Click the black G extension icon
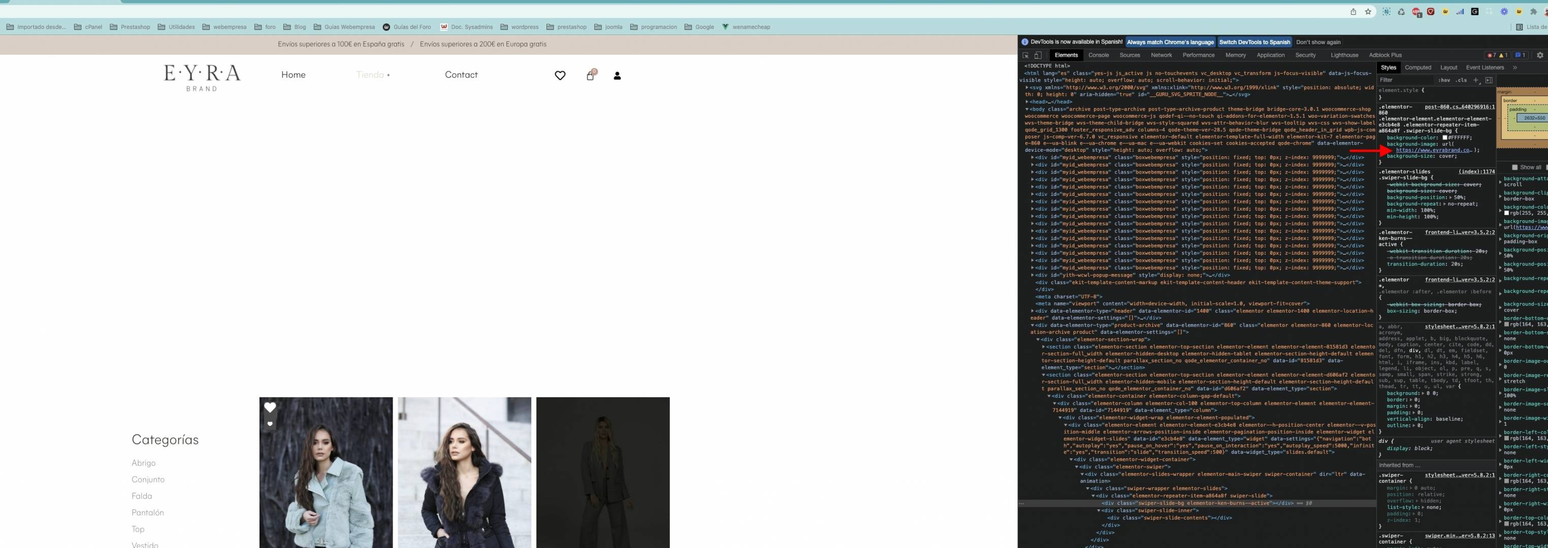 tap(1475, 11)
